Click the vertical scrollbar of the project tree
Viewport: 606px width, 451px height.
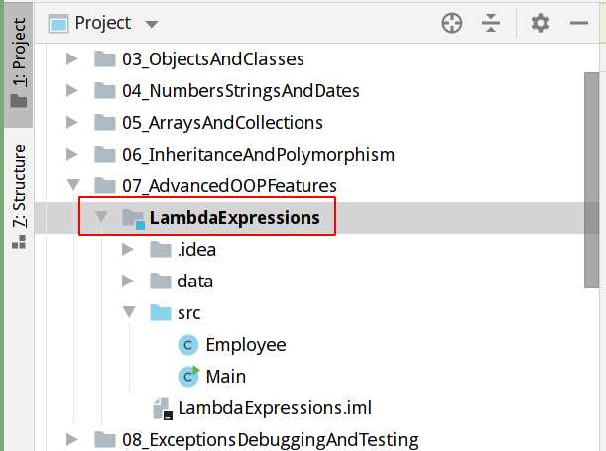tap(591, 180)
